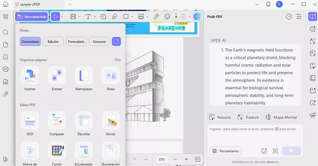Screen dimensions: 318x166
Task: Select the sticky note comment tool
Action: click(103, 17)
